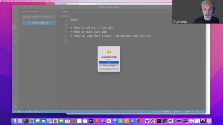The image size is (223, 125).
Task: Open Source Control more actions ellipsis
Action: (54, 12)
